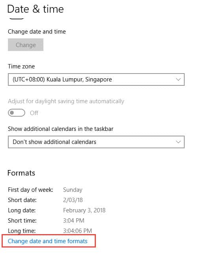This screenshot has height=259, width=219.
Task: Click the First day of week label
Action: 30,190
